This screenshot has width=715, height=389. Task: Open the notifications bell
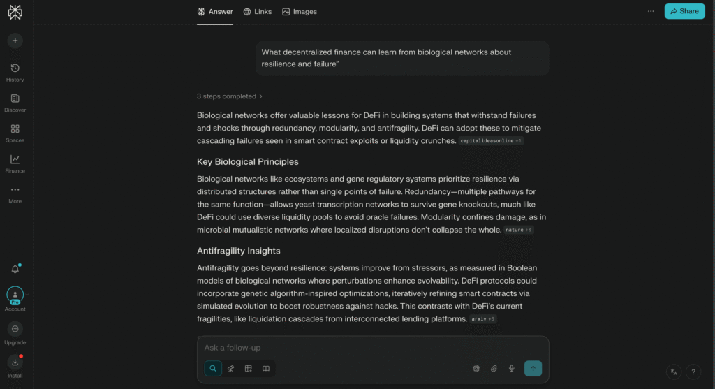[15, 269]
